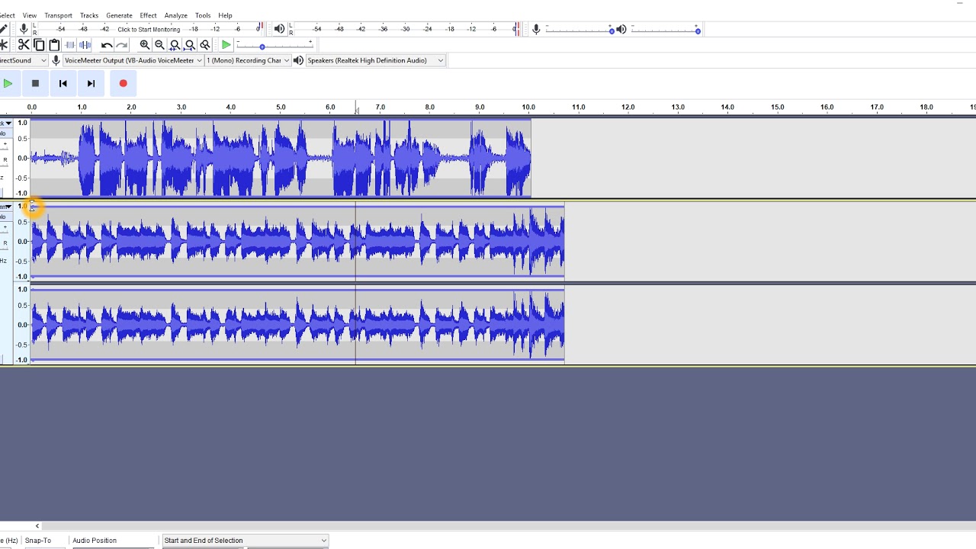This screenshot has width=976, height=549.
Task: Zoom in with the magnifier plus icon
Action: [x=144, y=45]
